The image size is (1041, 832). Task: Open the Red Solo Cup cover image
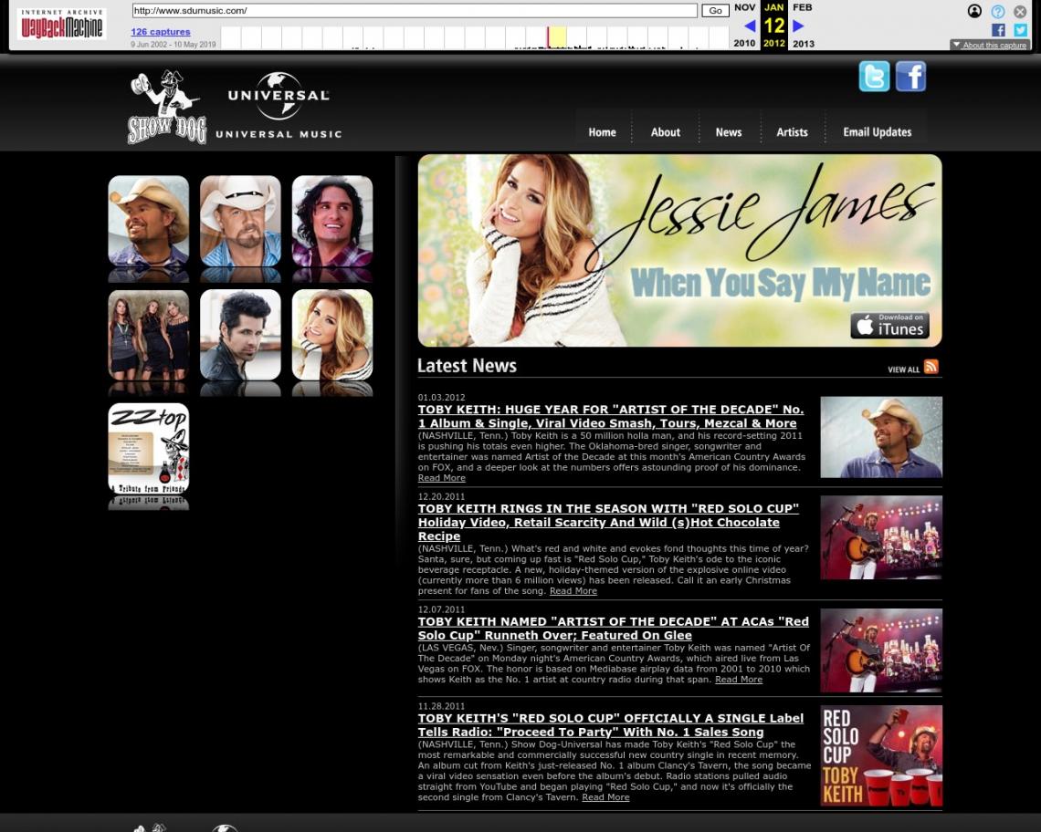881,755
